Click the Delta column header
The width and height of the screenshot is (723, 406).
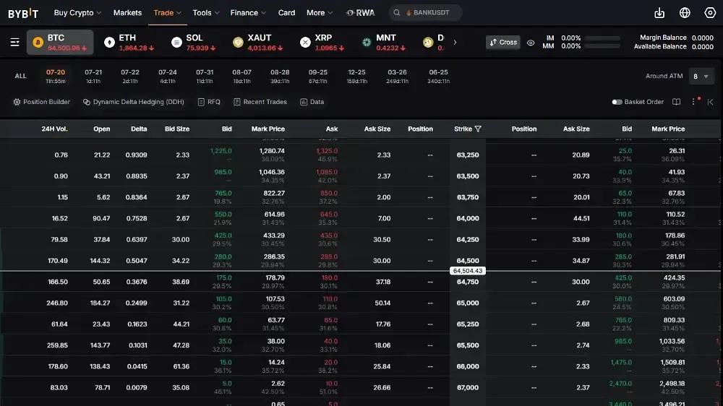139,129
